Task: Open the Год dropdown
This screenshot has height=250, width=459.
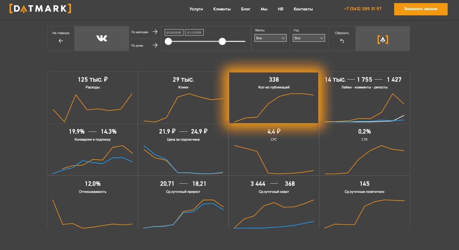Action: point(309,38)
